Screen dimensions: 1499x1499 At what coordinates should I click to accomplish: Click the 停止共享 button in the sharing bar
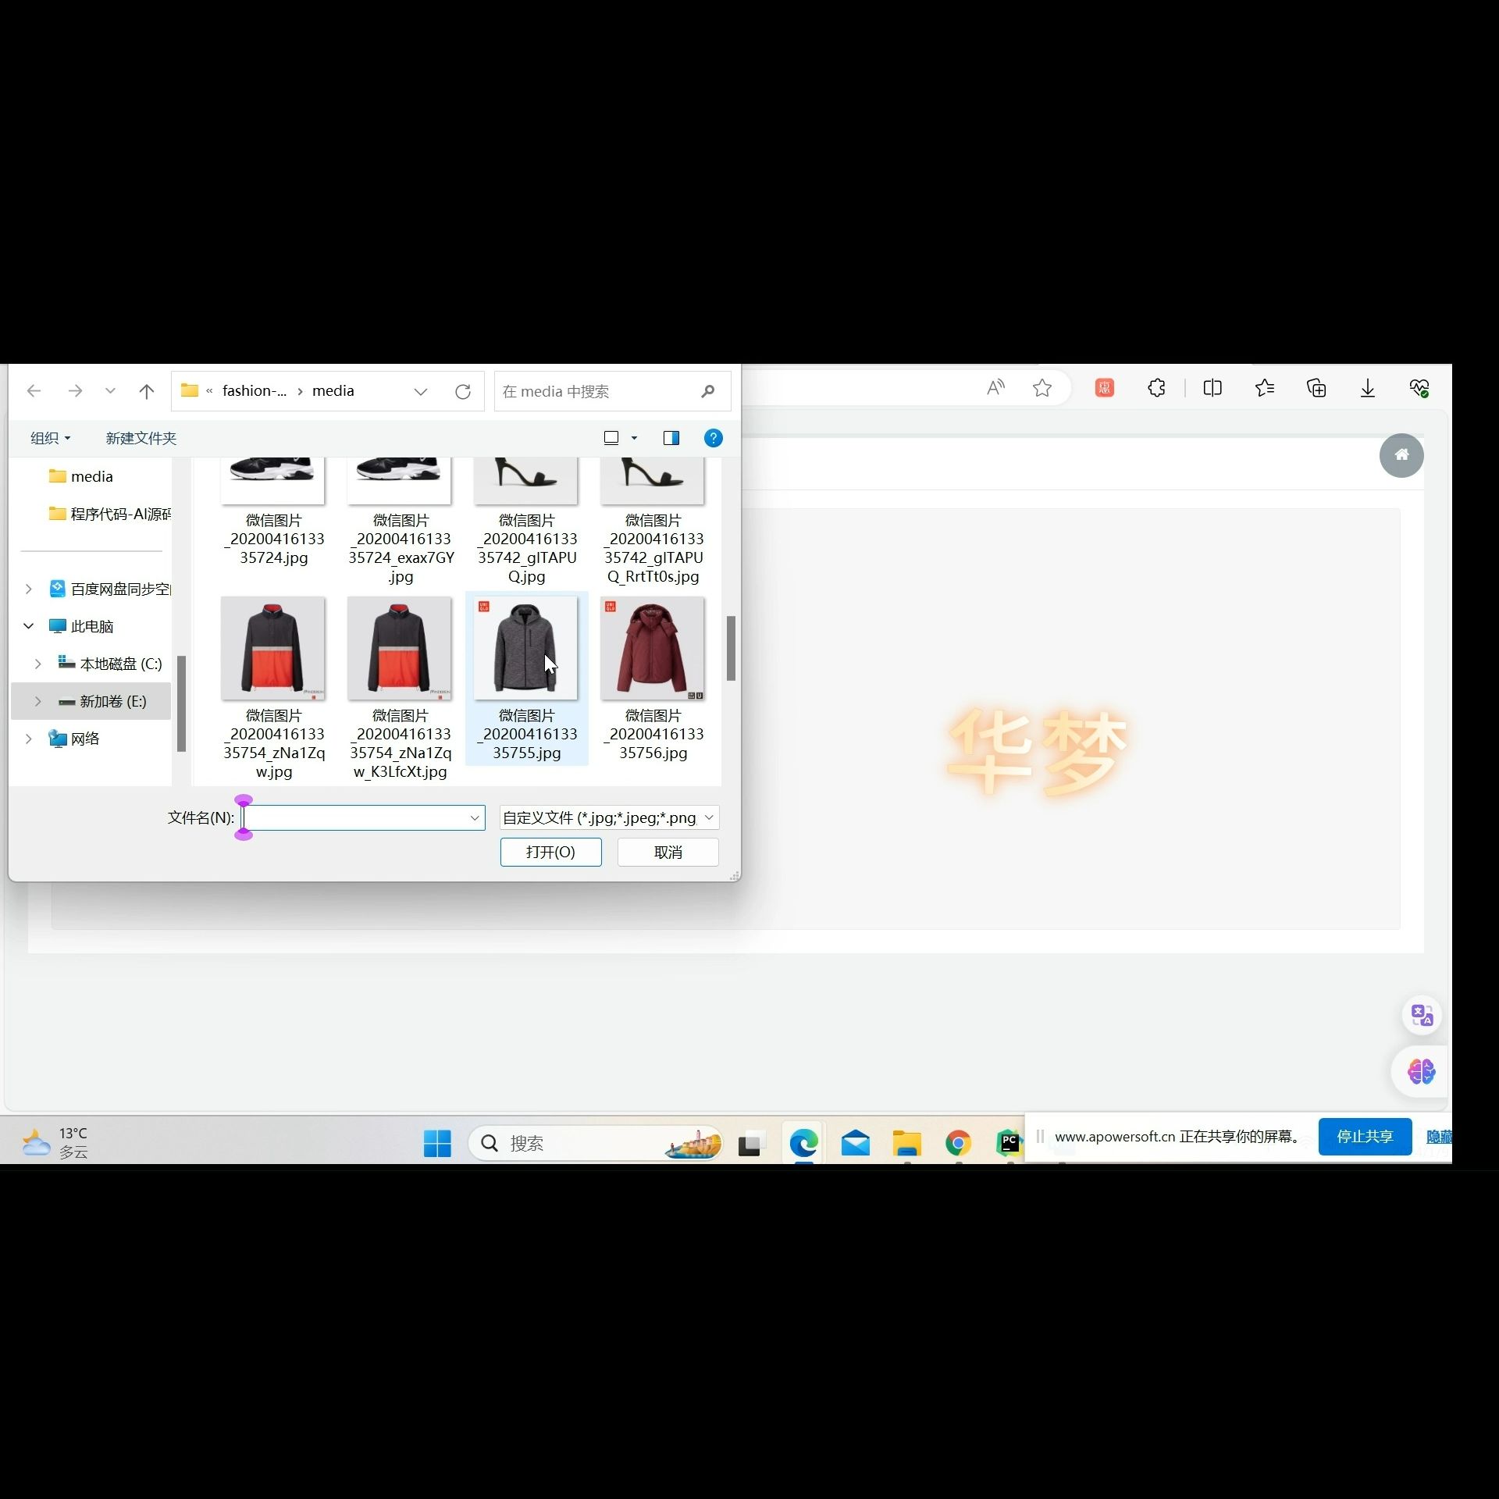point(1364,1136)
